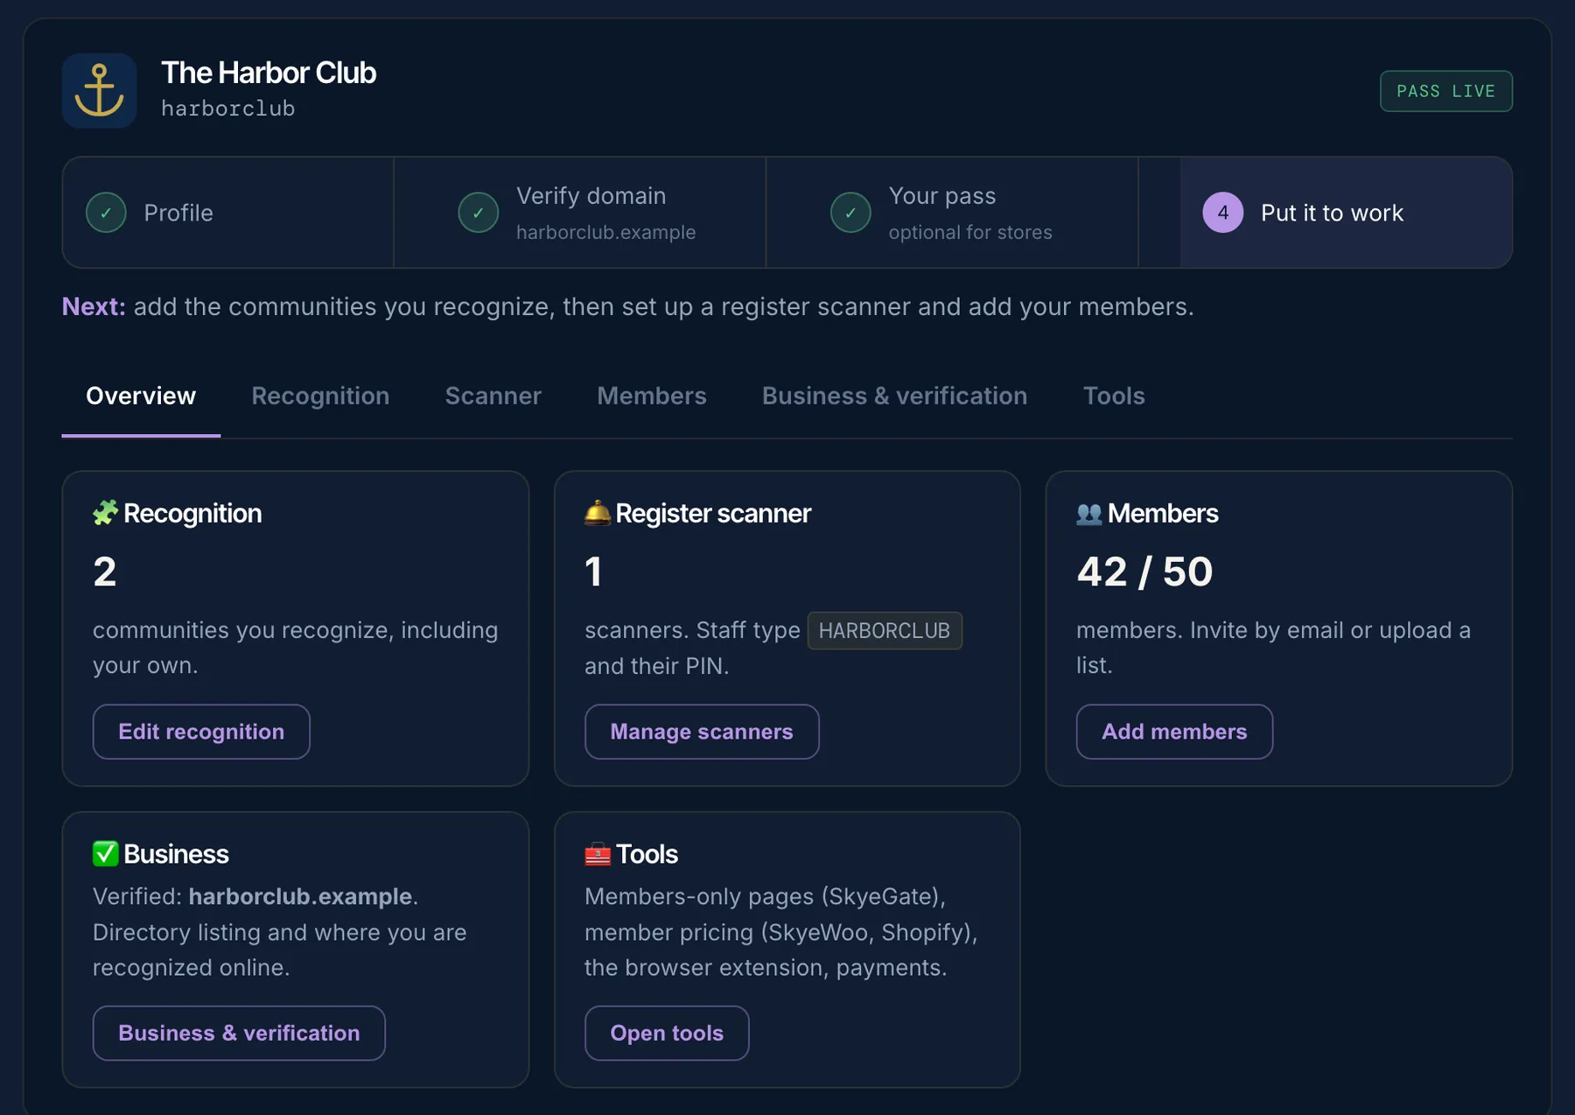
Task: Click the Register scanner bell icon
Action: (x=597, y=513)
